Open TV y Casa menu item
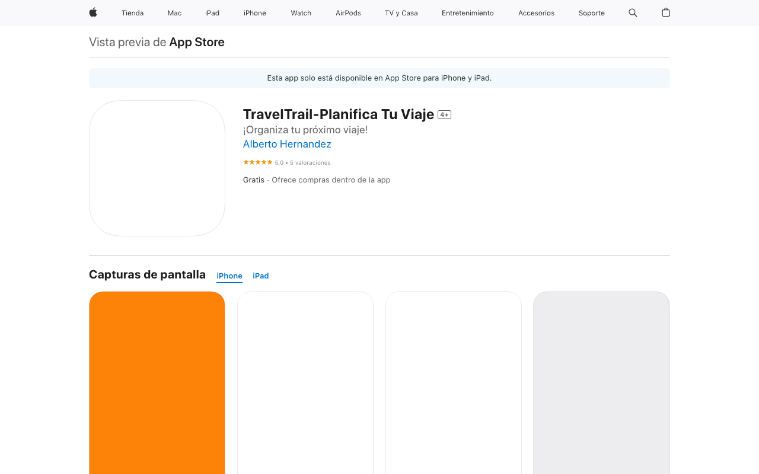Screen dimensions: 759x474 (401, 13)
